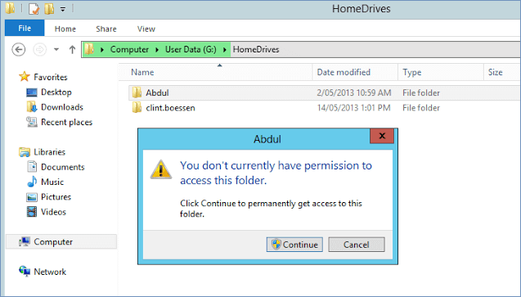Viewport: 521px width, 297px height.
Task: Open the recent locations dropdown arrow
Action: [x=56, y=49]
